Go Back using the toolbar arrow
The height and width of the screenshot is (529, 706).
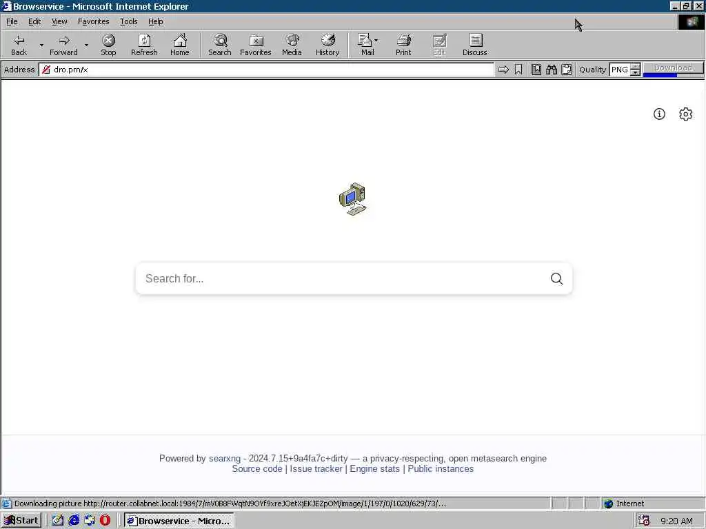[x=19, y=45]
